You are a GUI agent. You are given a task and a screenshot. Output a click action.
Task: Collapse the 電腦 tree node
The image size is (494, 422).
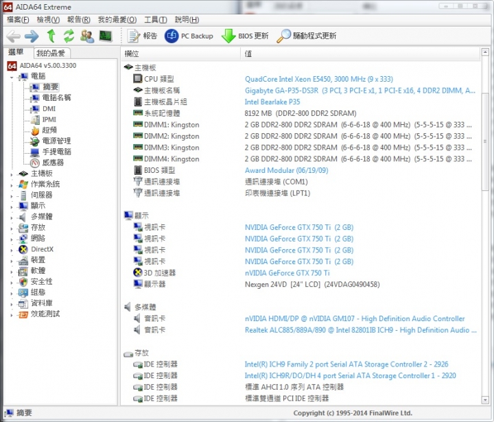point(12,78)
